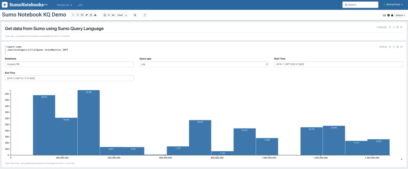Toggle output visibility (book icon) in notebook toolbar

click(82, 15)
